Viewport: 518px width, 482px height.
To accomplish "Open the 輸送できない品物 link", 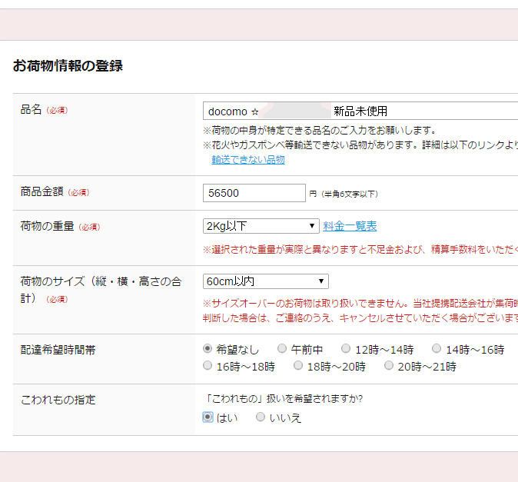I will click(248, 160).
